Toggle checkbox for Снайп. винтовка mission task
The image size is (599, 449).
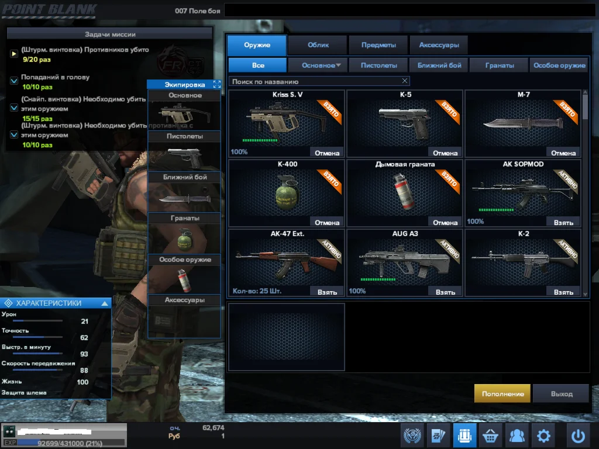pos(14,108)
